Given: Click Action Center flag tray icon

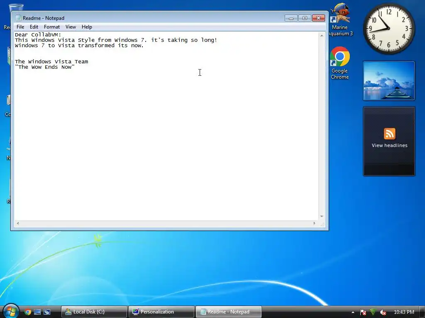Looking at the screenshot, I should click(x=363, y=312).
